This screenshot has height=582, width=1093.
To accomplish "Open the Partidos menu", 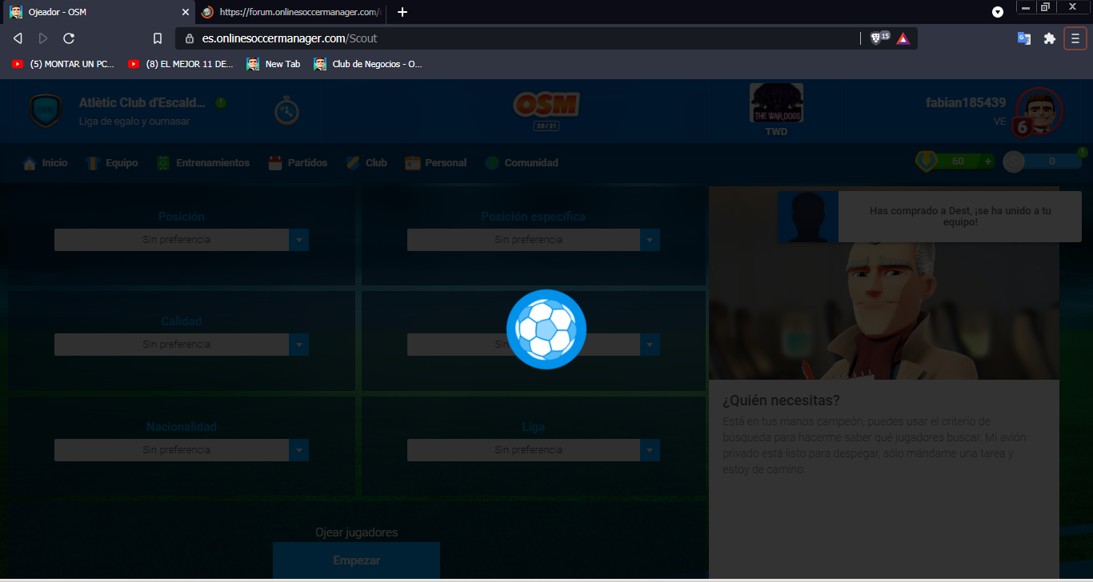I will [298, 163].
